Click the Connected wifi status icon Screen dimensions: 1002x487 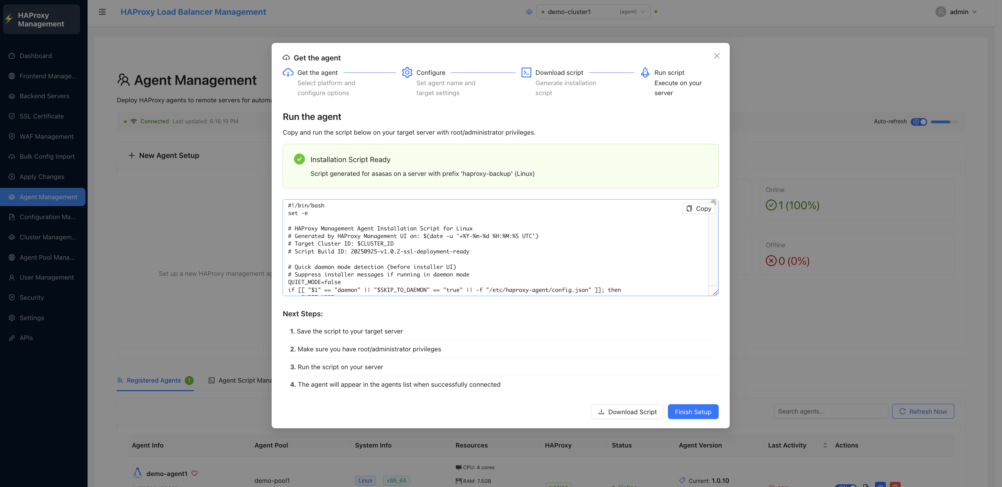click(x=134, y=121)
